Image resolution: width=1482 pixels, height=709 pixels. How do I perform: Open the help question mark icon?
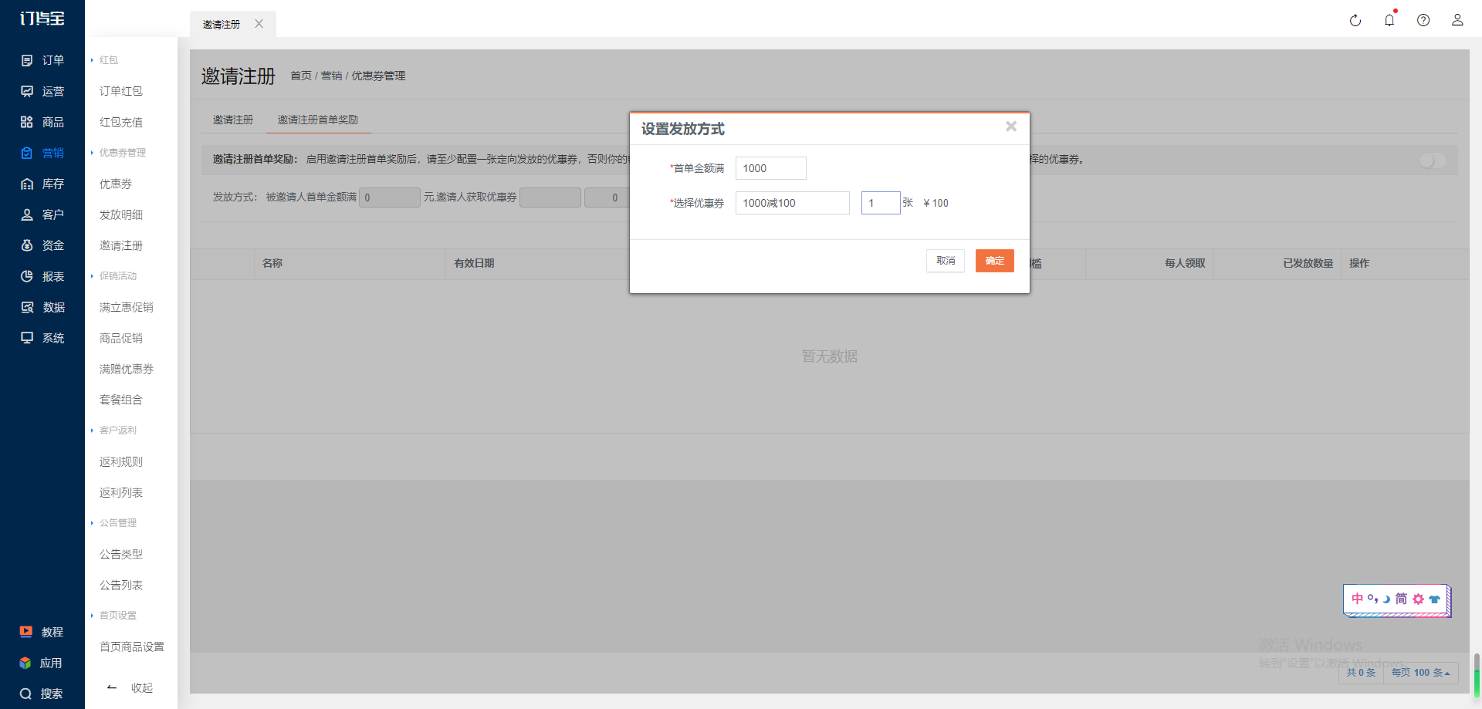(x=1423, y=20)
